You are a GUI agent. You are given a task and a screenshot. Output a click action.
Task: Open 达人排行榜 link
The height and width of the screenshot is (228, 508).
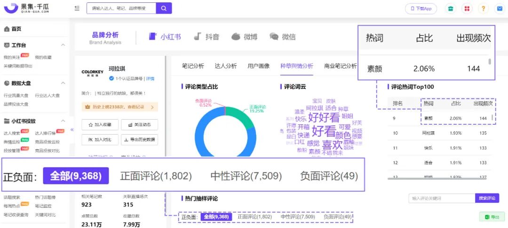45,133
